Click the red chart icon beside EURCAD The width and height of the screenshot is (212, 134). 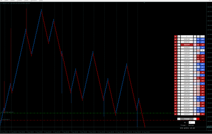coord(175,64)
